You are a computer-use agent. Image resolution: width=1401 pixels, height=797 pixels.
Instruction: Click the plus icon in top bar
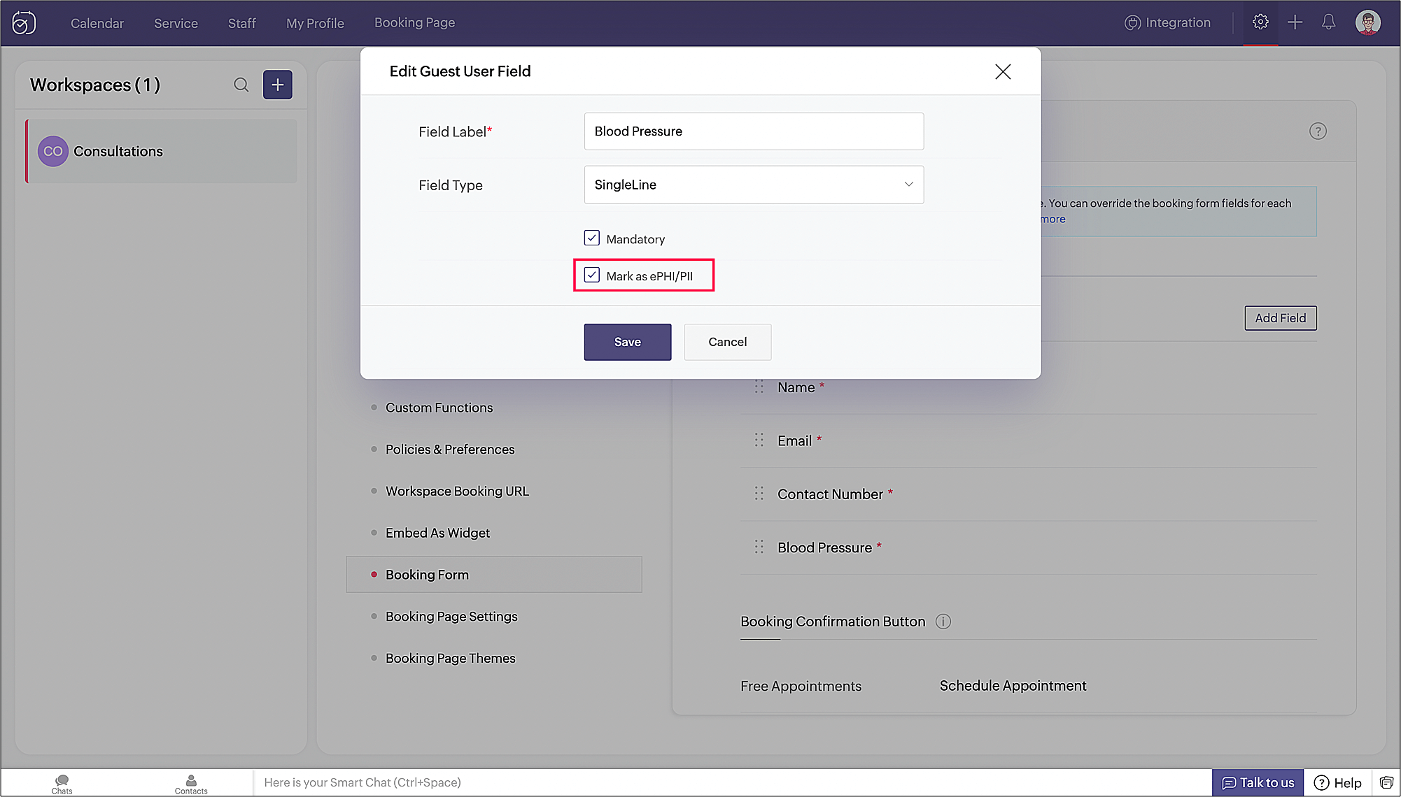pos(1295,22)
